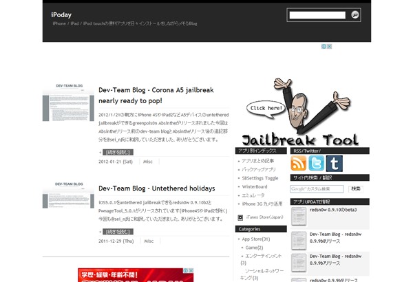413x282 pixels.
Task: Click the 2011-12-29 (Thu) post date
Action: (x=116, y=241)
